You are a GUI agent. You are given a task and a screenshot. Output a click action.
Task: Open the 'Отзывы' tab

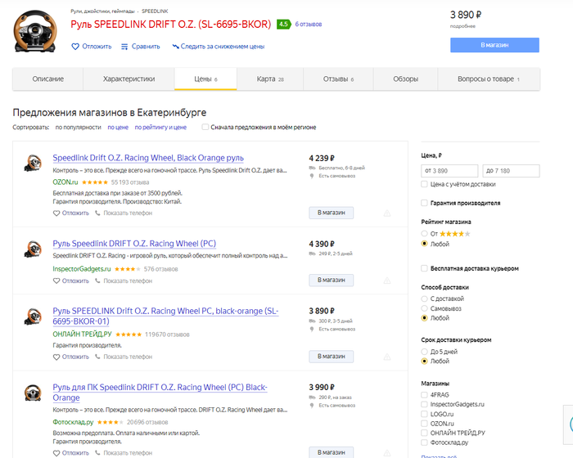click(338, 79)
